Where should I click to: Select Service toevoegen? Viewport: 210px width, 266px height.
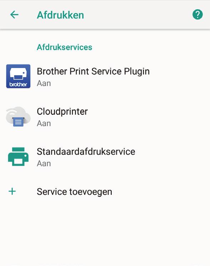(x=105, y=192)
